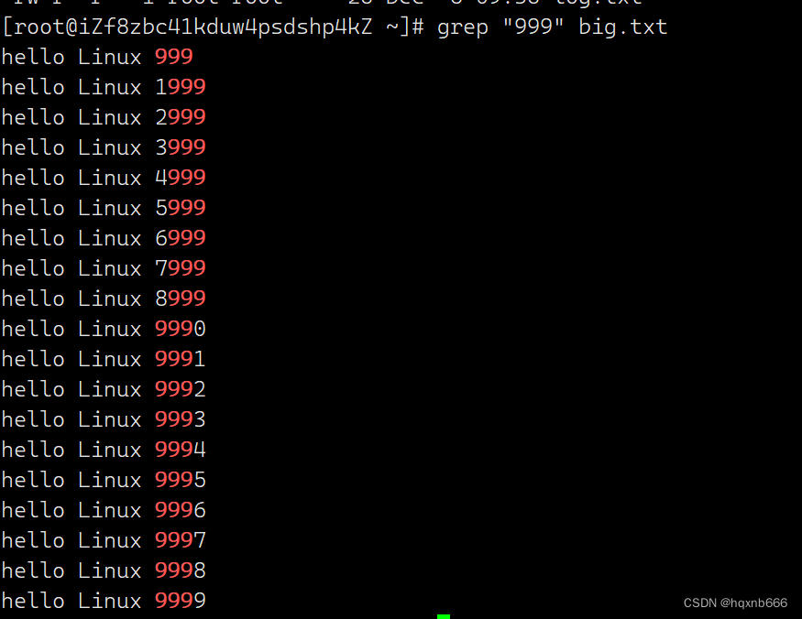The width and height of the screenshot is (802, 619).
Task: Select the output line hello Linux 1999
Action: point(104,86)
